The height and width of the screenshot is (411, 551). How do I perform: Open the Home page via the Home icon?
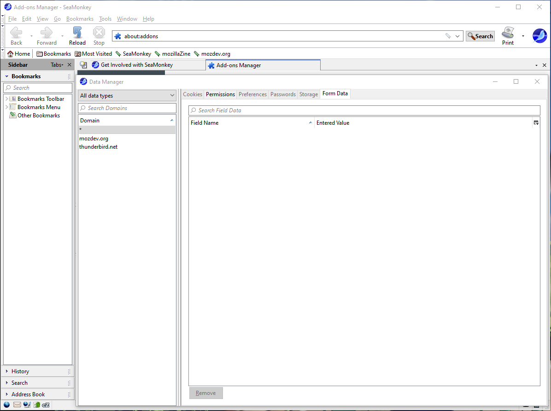[x=18, y=53]
